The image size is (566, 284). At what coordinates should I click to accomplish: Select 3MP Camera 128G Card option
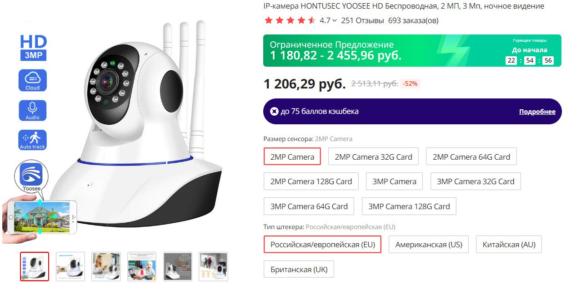(409, 206)
